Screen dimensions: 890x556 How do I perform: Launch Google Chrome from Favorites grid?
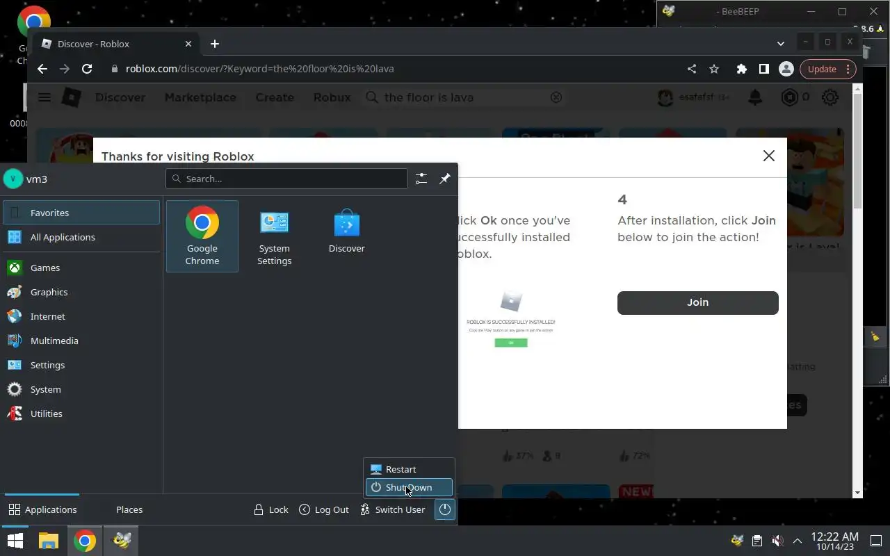coord(202,236)
